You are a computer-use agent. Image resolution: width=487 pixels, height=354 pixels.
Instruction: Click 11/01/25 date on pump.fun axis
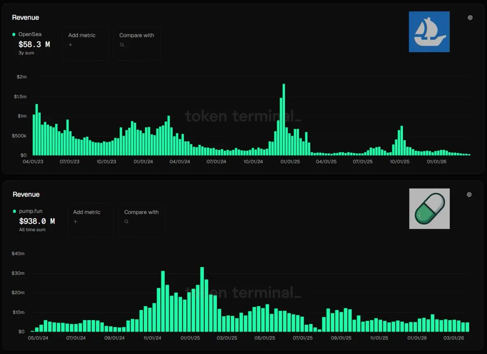pos(379,338)
